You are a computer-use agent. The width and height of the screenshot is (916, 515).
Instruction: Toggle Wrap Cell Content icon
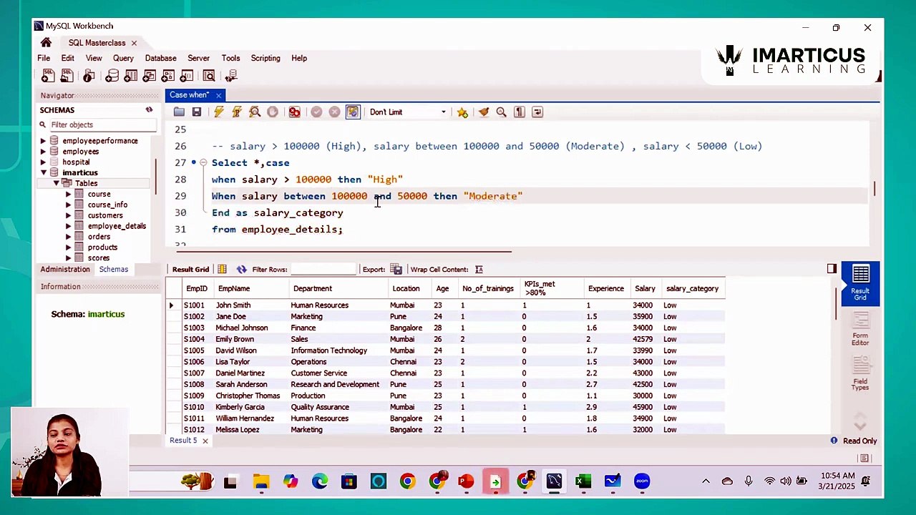[479, 270]
